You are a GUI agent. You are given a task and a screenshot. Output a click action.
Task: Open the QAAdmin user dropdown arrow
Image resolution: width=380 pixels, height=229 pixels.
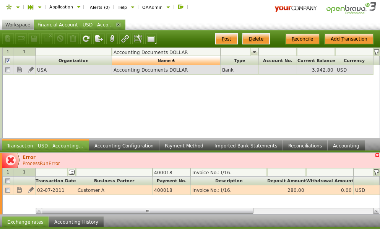[168, 7]
